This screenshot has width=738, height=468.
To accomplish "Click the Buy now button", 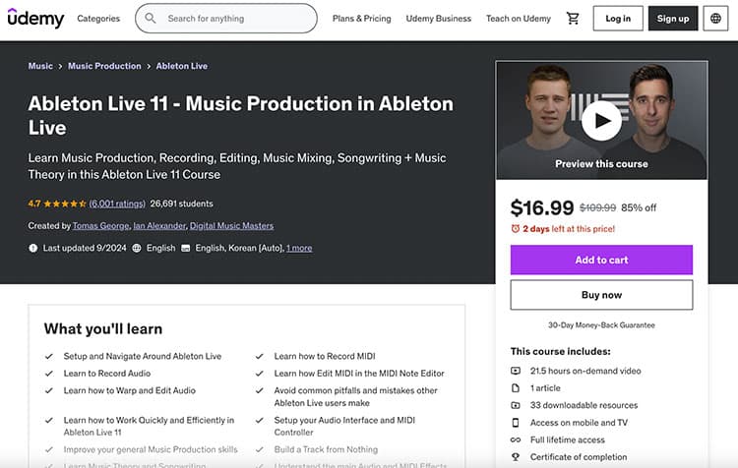I will point(601,295).
